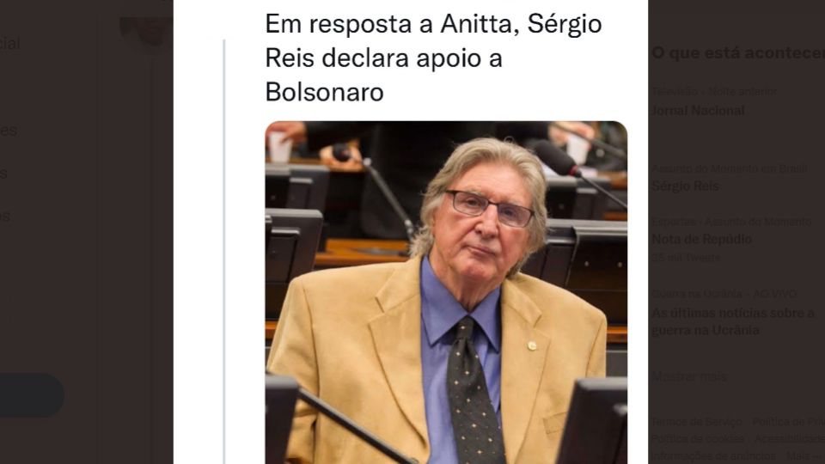Select the Sérgio Reis trending topic
Image resolution: width=825 pixels, height=464 pixels.
click(x=685, y=186)
